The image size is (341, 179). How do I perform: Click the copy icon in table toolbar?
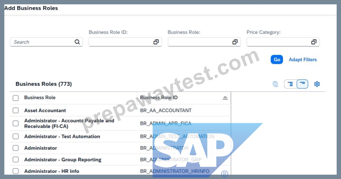[275, 84]
